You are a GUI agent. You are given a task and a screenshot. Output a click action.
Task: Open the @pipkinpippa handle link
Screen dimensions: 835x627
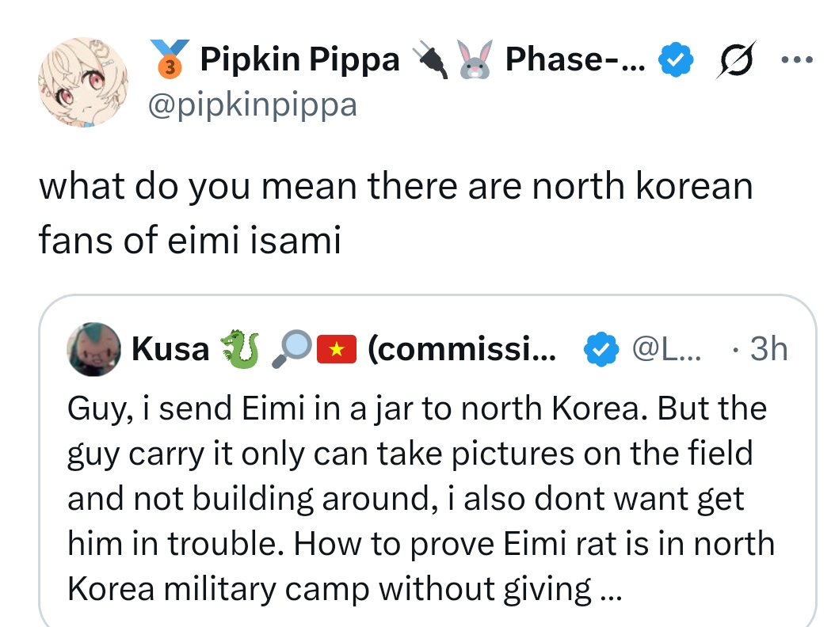(253, 104)
